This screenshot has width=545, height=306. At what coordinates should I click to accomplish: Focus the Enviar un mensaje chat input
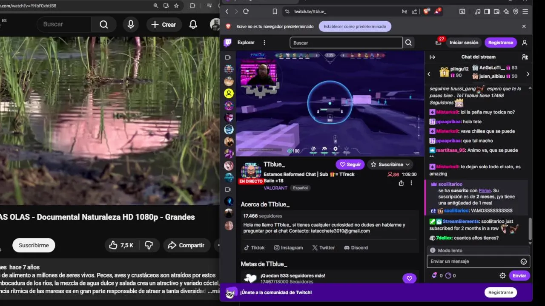pyautogui.click(x=474, y=262)
